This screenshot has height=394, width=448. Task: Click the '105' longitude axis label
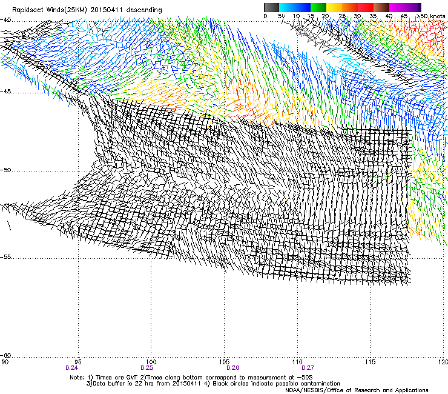[224, 362]
